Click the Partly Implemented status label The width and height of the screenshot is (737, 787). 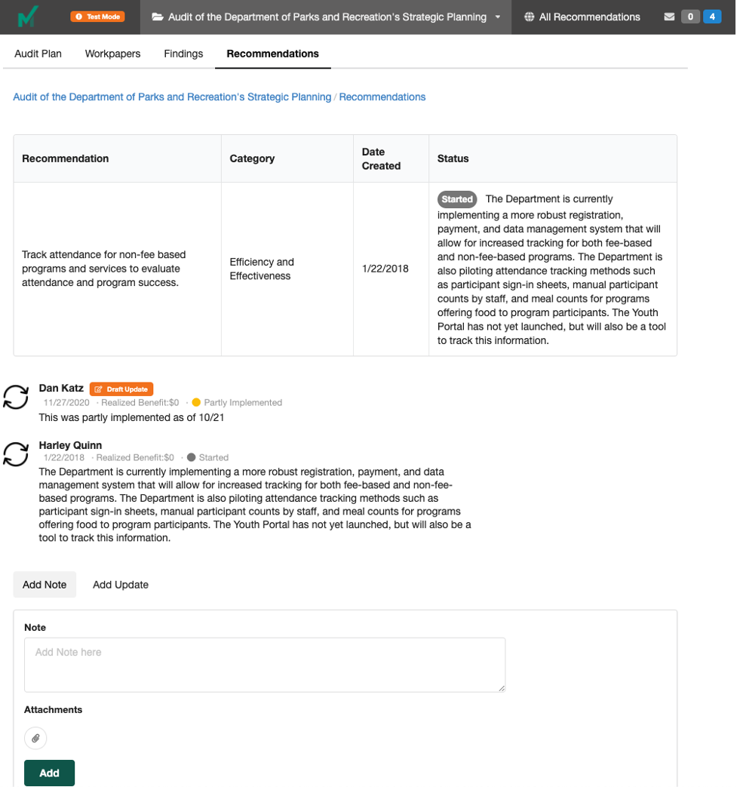pyautogui.click(x=243, y=402)
